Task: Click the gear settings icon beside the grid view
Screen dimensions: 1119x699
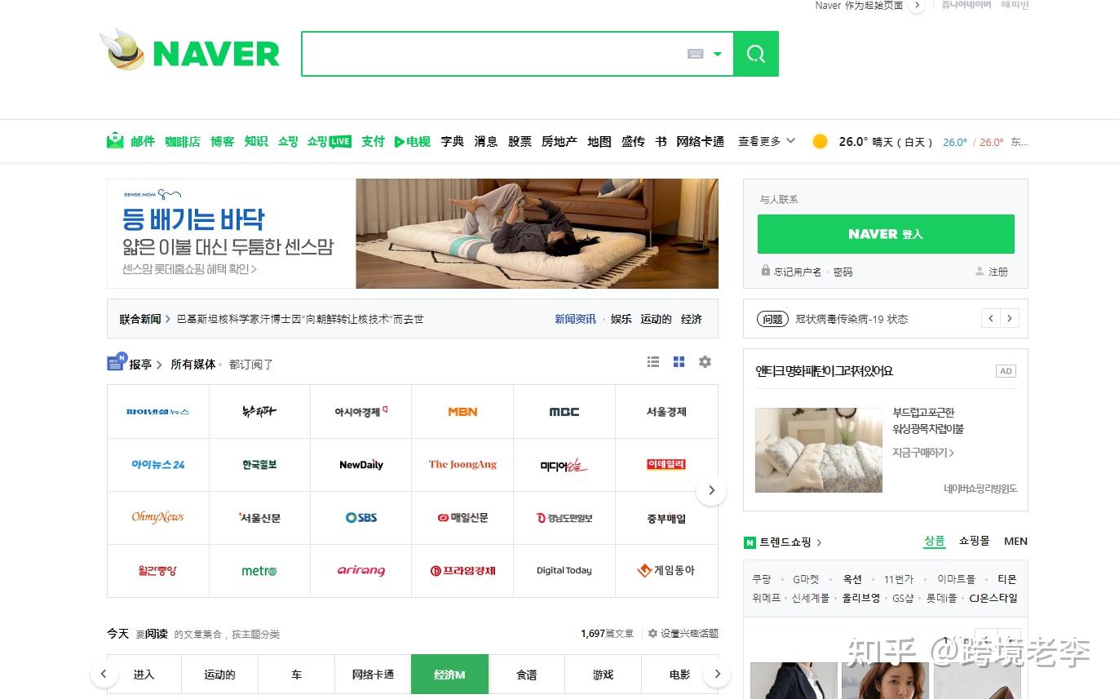Action: 705,361
